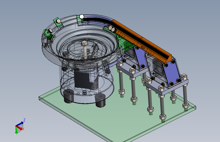Select the left black rubber foot under the drum
Screen dimensions: 220x142
[69, 97]
